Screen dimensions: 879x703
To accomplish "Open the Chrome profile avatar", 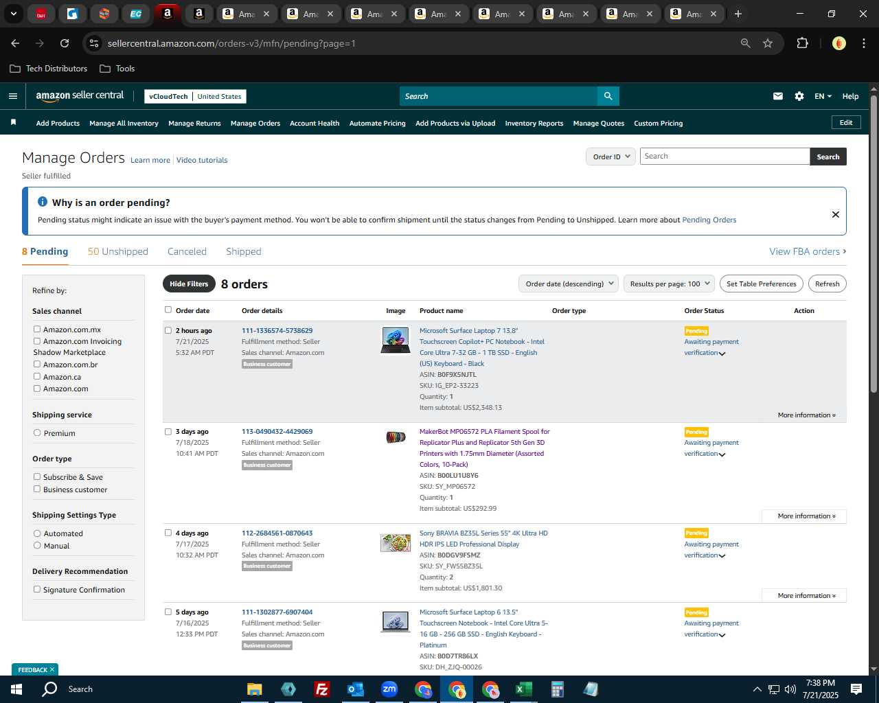I will pos(838,43).
